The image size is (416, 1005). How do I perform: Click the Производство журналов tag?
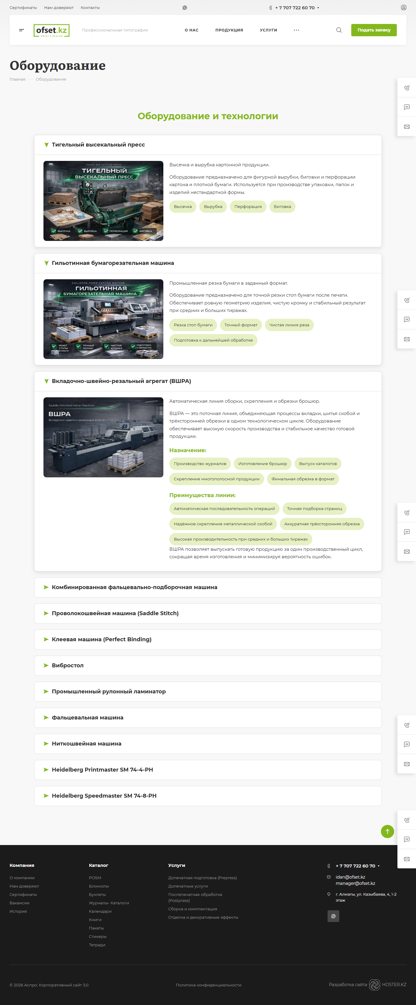(200, 464)
